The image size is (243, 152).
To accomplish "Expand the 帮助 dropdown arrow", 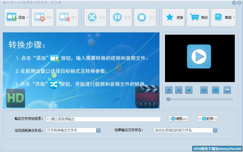I will click(234, 17).
